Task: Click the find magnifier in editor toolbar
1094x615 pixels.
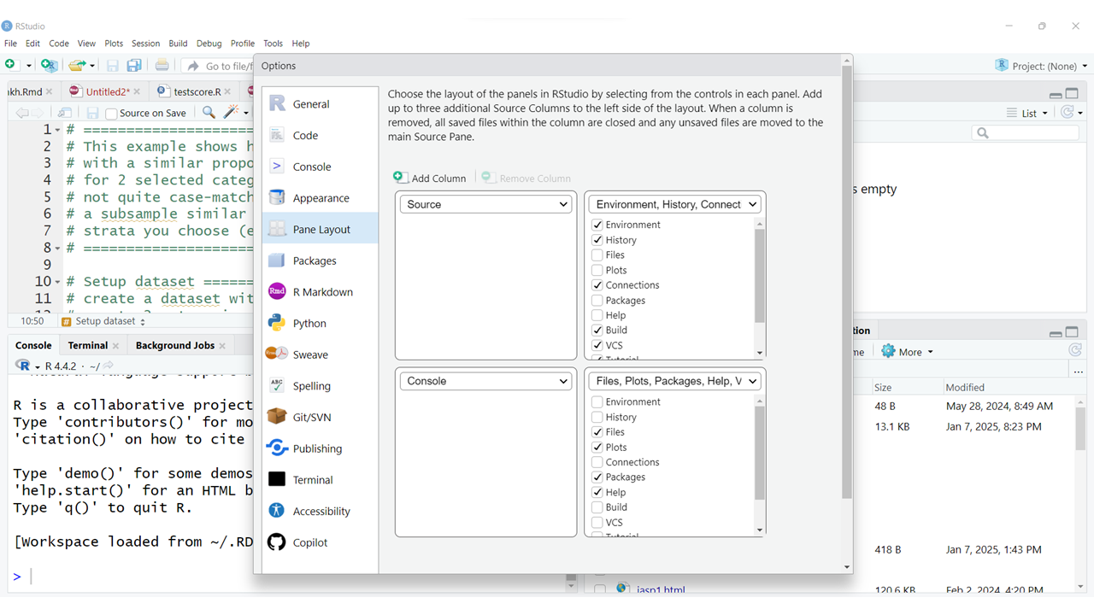Action: coord(209,113)
